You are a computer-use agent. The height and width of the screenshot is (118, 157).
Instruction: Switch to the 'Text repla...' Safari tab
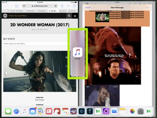coord(20,11)
